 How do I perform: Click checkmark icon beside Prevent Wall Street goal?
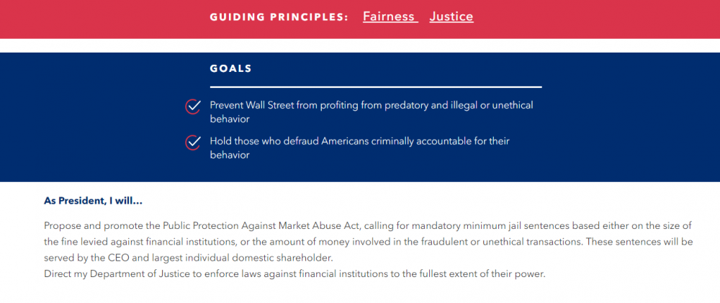(x=193, y=107)
